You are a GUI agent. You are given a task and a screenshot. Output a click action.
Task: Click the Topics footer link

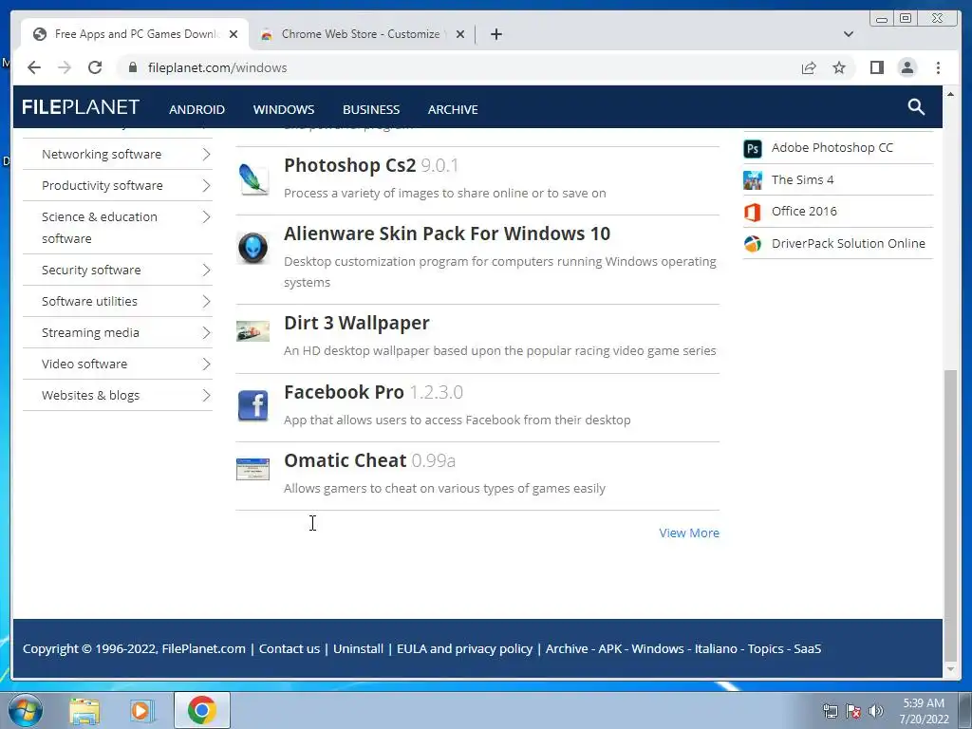point(766,649)
